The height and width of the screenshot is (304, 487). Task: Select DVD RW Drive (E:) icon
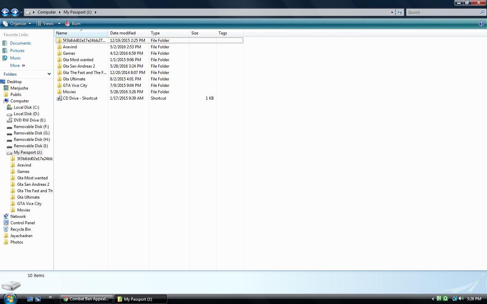[x=9, y=120]
